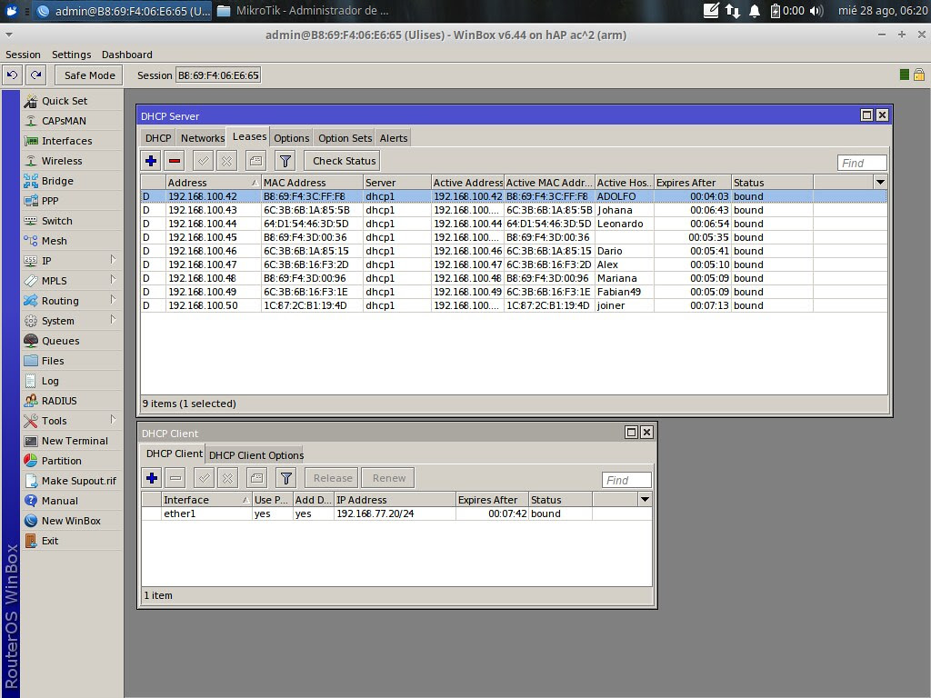Open the WinBox window menu arrow at top left
Viewport: 931px width, 698px height.
(8, 35)
